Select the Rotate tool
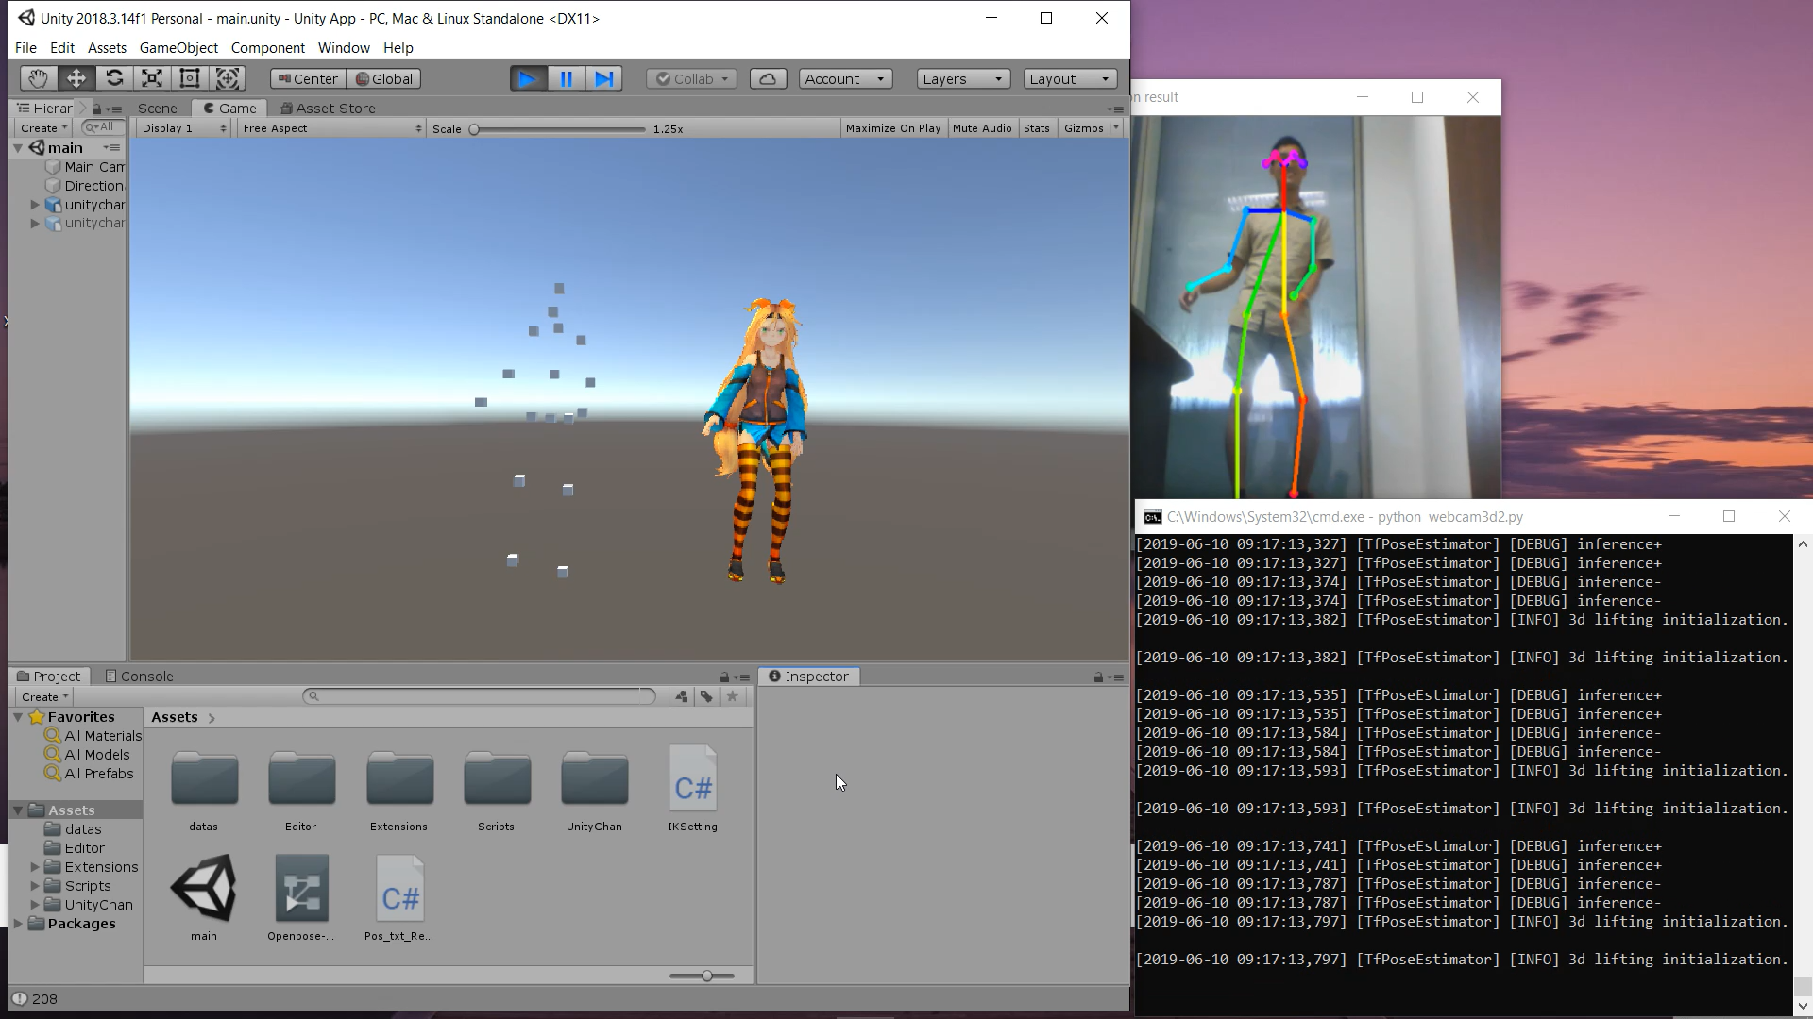The height and width of the screenshot is (1019, 1813). point(114,79)
